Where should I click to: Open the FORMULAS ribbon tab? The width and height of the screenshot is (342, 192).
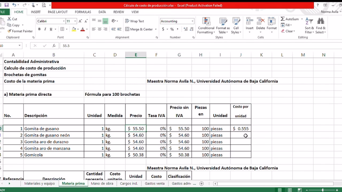pos(83,12)
